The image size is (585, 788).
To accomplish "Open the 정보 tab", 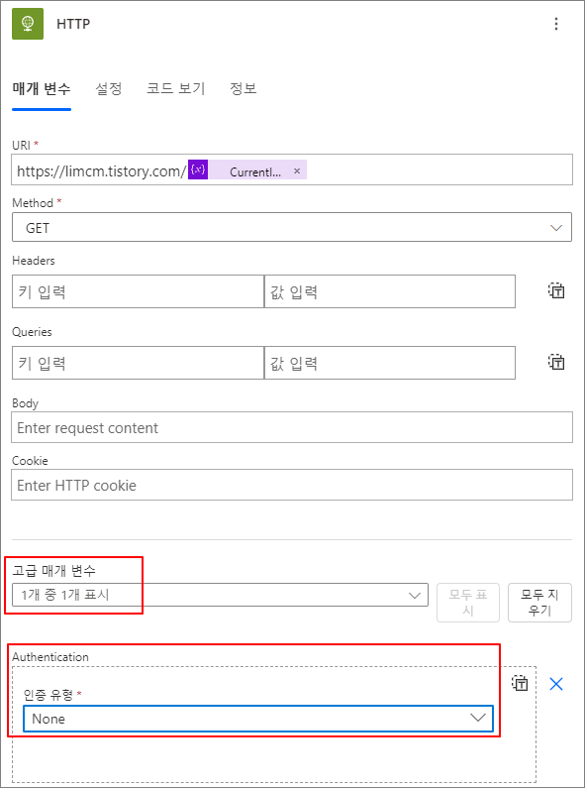I will (x=244, y=89).
